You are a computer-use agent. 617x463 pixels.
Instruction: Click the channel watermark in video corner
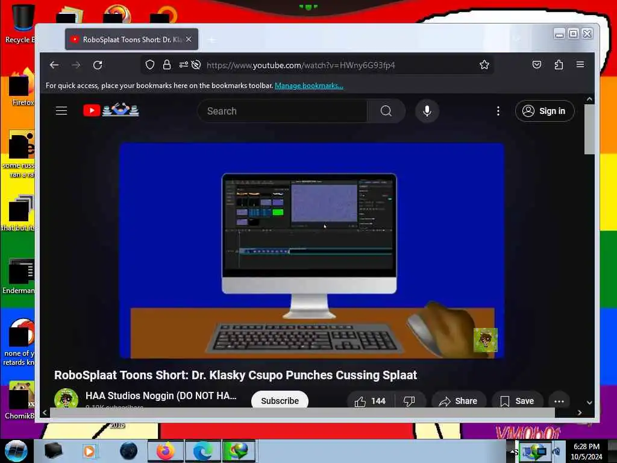485,340
